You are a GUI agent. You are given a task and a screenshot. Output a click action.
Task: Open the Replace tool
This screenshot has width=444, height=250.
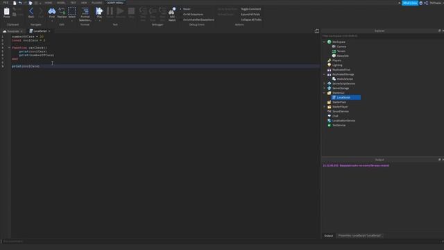tap(62, 12)
